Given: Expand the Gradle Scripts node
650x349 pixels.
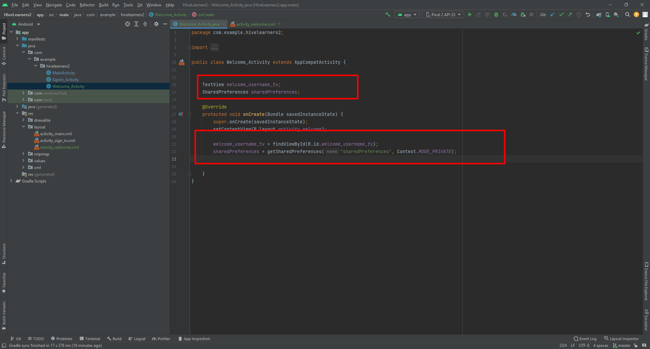Looking at the screenshot, I should (11, 181).
